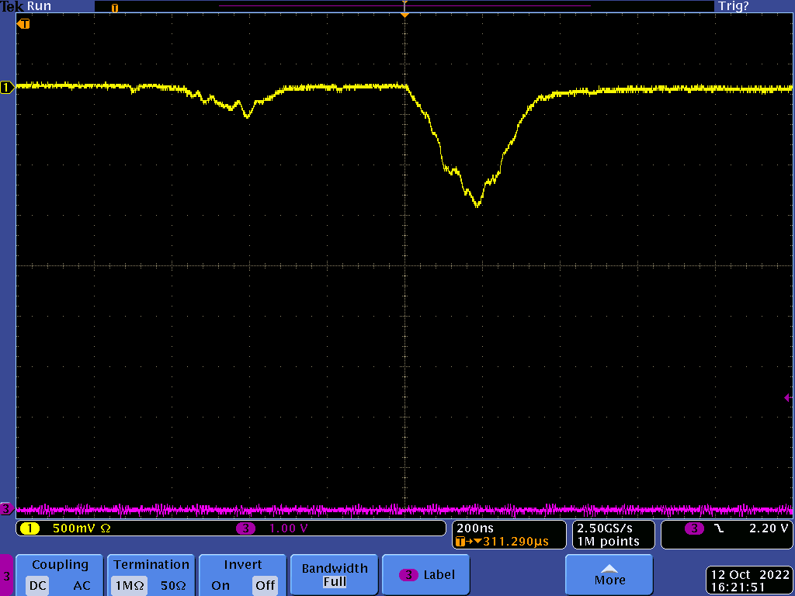Click the orange trigger position arrow above graticule center
795x596 pixels.
[x=404, y=15]
